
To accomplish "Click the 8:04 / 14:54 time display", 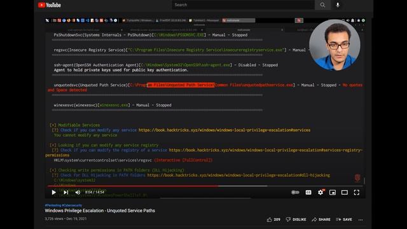I will tap(95, 192).
